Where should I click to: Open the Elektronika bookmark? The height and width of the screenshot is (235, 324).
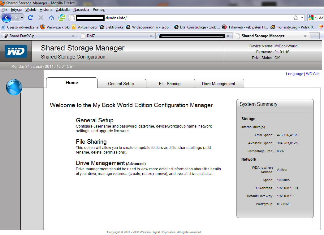[x=111, y=27]
